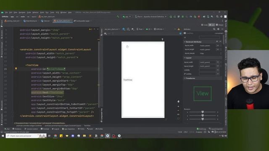The height and width of the screenshot is (151, 269).
Task: Open Attributes panel settings gear
Action: tap(218, 29)
